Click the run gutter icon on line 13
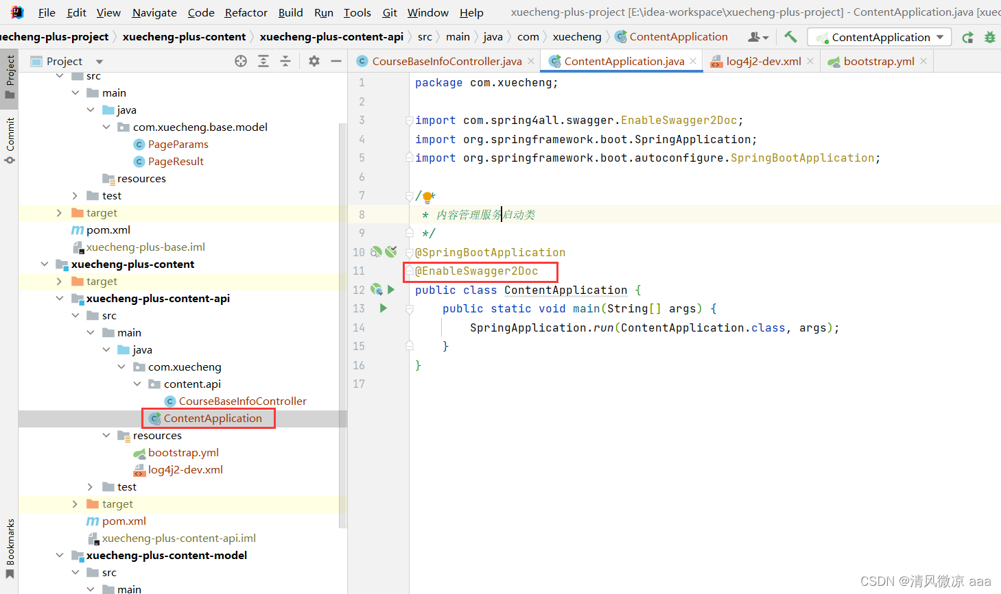This screenshot has height=594, width=1001. click(384, 308)
